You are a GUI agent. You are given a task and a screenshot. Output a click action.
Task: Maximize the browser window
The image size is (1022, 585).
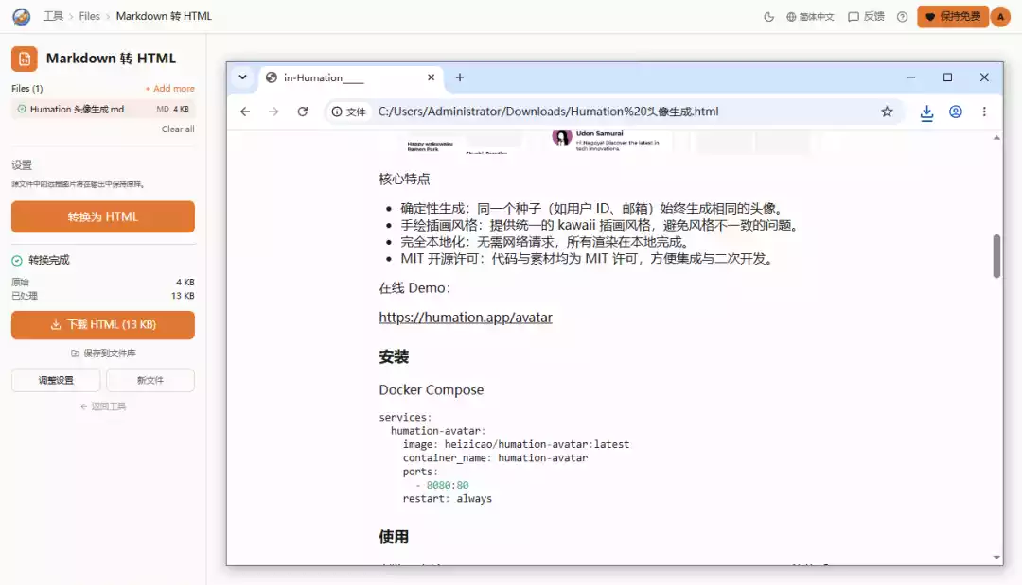pyautogui.click(x=947, y=77)
